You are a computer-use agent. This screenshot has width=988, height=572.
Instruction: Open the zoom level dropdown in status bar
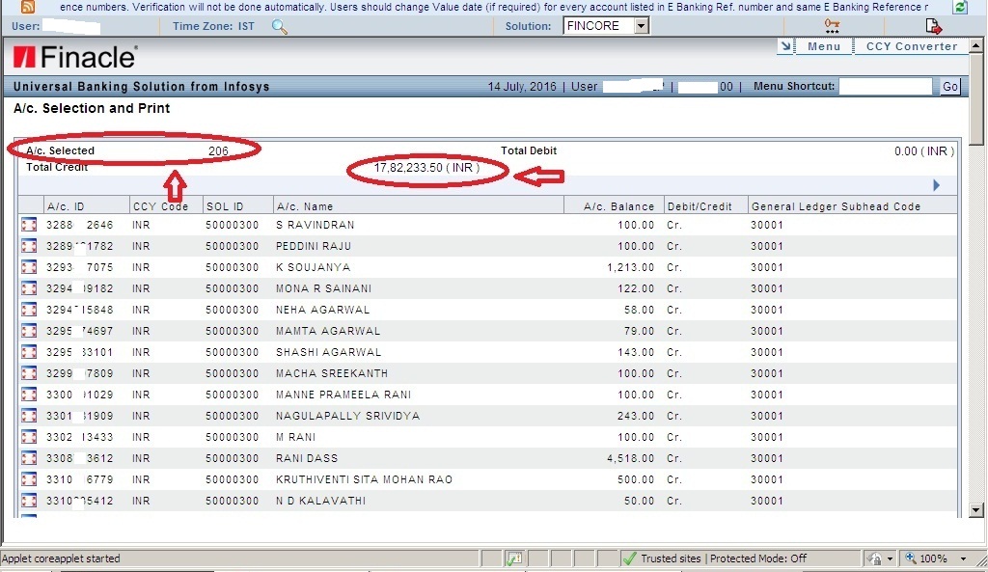tap(941, 558)
